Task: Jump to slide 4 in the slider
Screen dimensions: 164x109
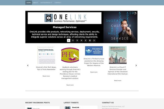Action: (81, 41)
